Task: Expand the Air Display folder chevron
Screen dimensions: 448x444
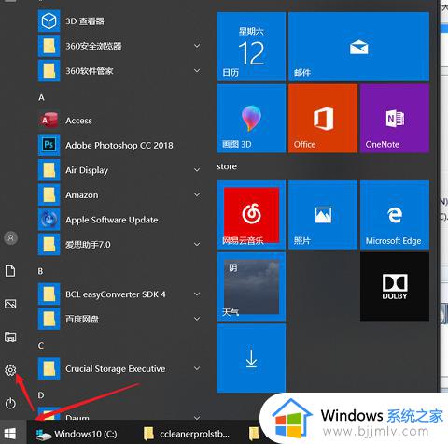Action: click(x=197, y=170)
